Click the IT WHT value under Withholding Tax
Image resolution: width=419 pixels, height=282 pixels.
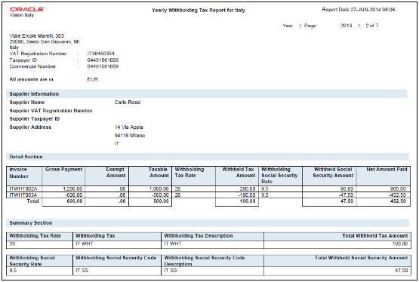[84, 244]
